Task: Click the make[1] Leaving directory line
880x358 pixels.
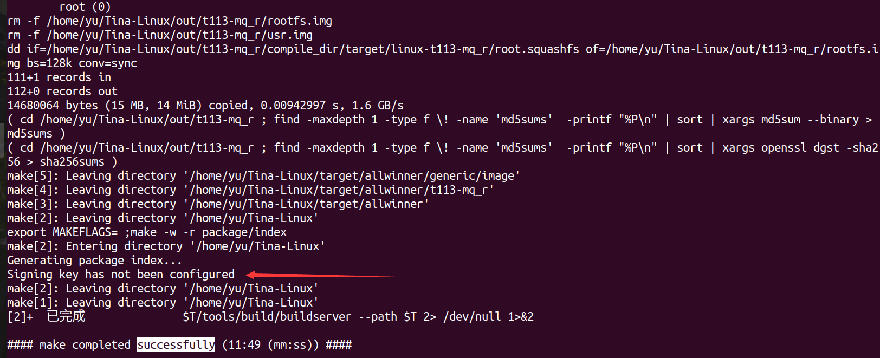Action: (163, 303)
